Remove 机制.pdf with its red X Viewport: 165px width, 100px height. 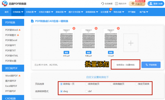point(96,28)
